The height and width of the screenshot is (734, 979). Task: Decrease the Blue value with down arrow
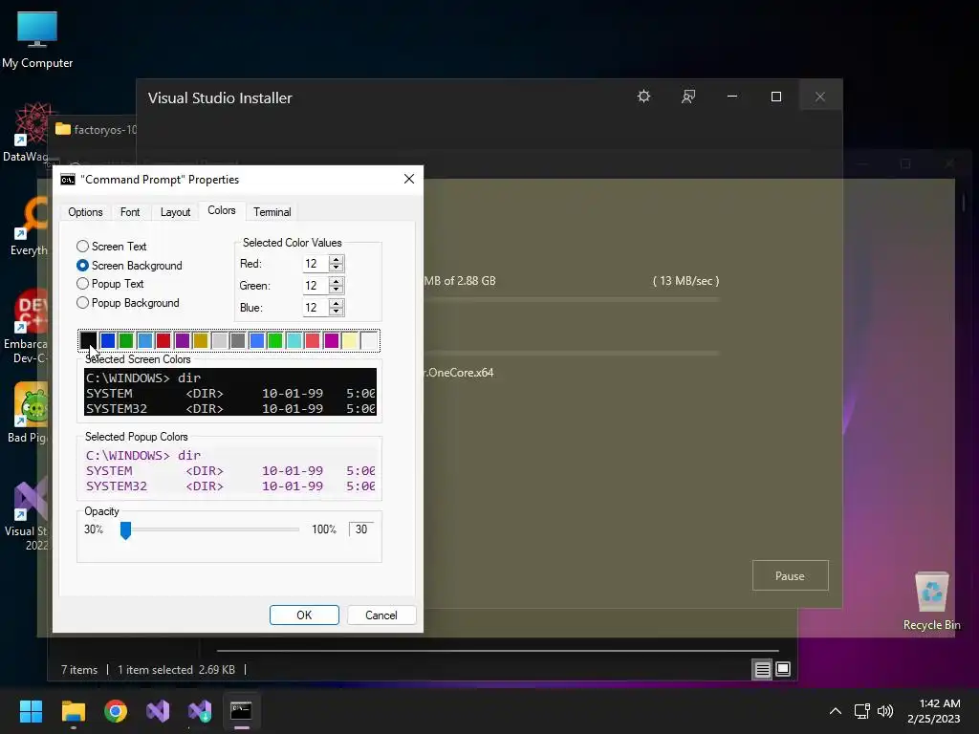tap(336, 312)
